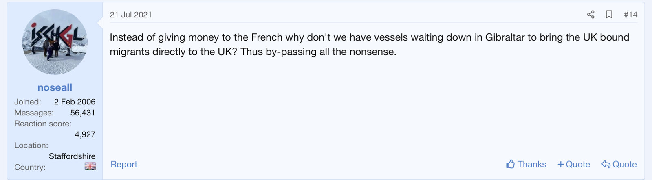Image resolution: width=652 pixels, height=180 pixels.
Task: Click the reply arrow icon beside Quote
Action: point(606,164)
